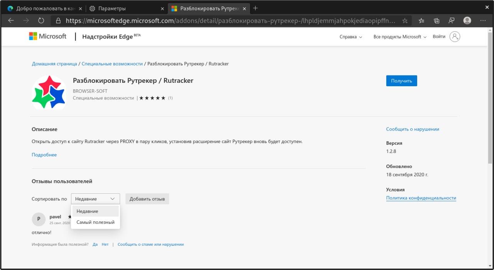The image size is (494, 270).
Task: Expand Все продукты Microsoft menu
Action: click(400, 37)
